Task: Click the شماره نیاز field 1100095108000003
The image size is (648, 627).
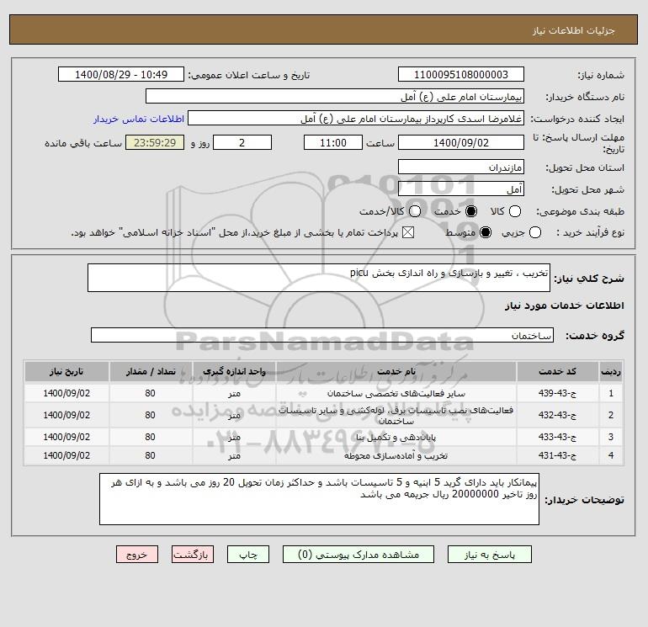Action: [461, 74]
